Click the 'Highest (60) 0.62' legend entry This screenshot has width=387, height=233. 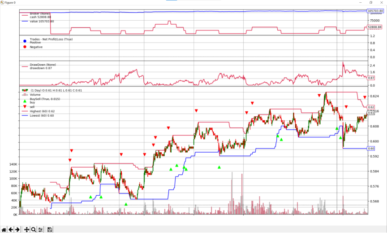(x=42, y=111)
